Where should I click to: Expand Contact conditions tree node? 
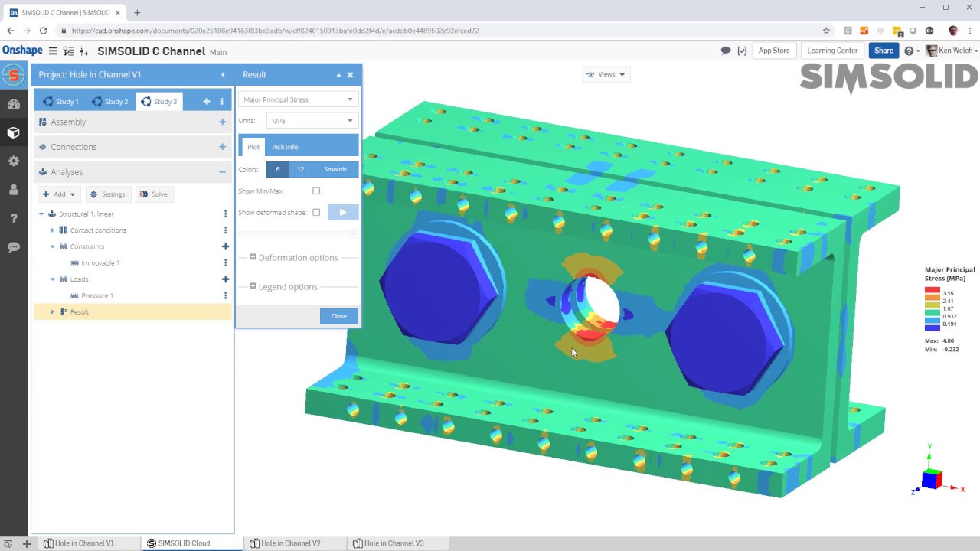point(52,230)
